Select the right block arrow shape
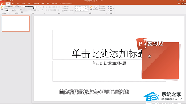186x104 pixels. [x=86, y=9]
